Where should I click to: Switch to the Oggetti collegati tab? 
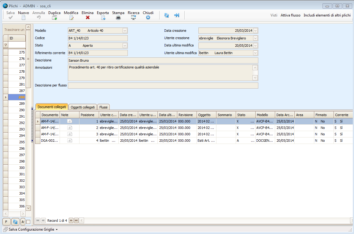[x=83, y=107]
